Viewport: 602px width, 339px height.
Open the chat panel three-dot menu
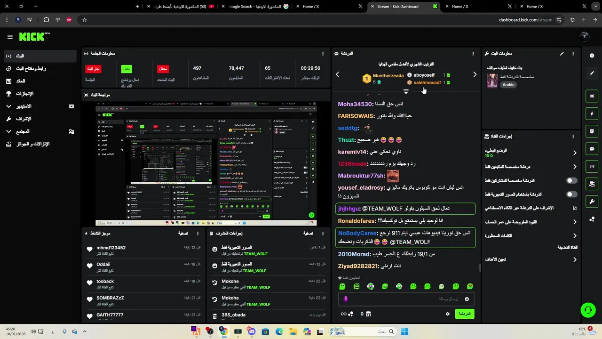pyautogui.click(x=473, y=54)
